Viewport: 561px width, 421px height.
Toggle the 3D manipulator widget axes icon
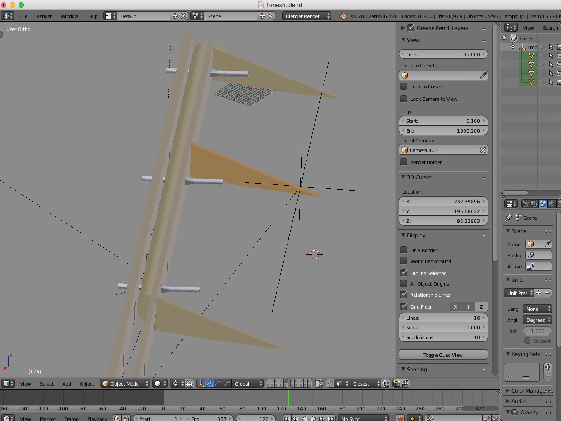tap(200, 383)
